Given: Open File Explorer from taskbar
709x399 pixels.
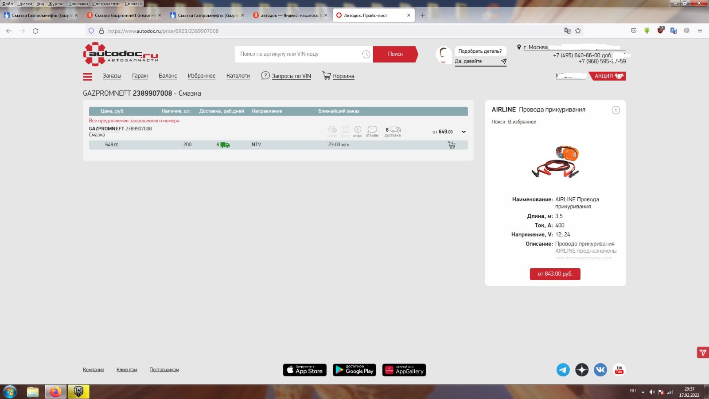Looking at the screenshot, I should pyautogui.click(x=33, y=392).
